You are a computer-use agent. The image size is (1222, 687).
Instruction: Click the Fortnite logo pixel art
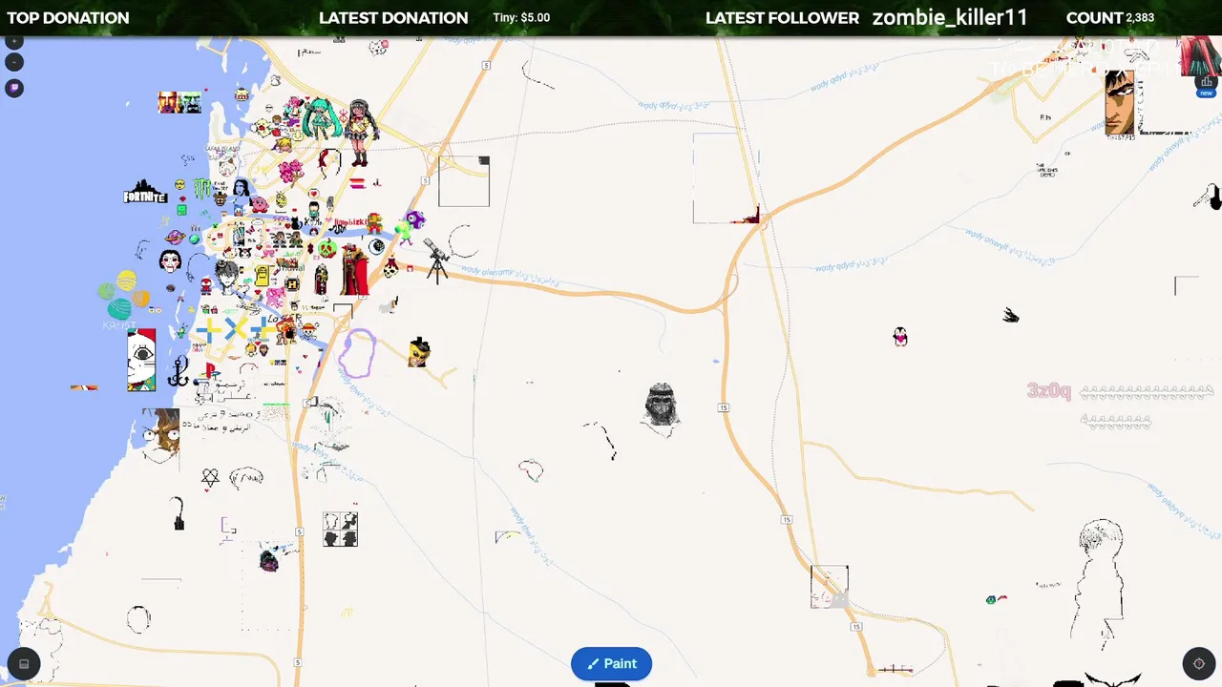click(145, 193)
